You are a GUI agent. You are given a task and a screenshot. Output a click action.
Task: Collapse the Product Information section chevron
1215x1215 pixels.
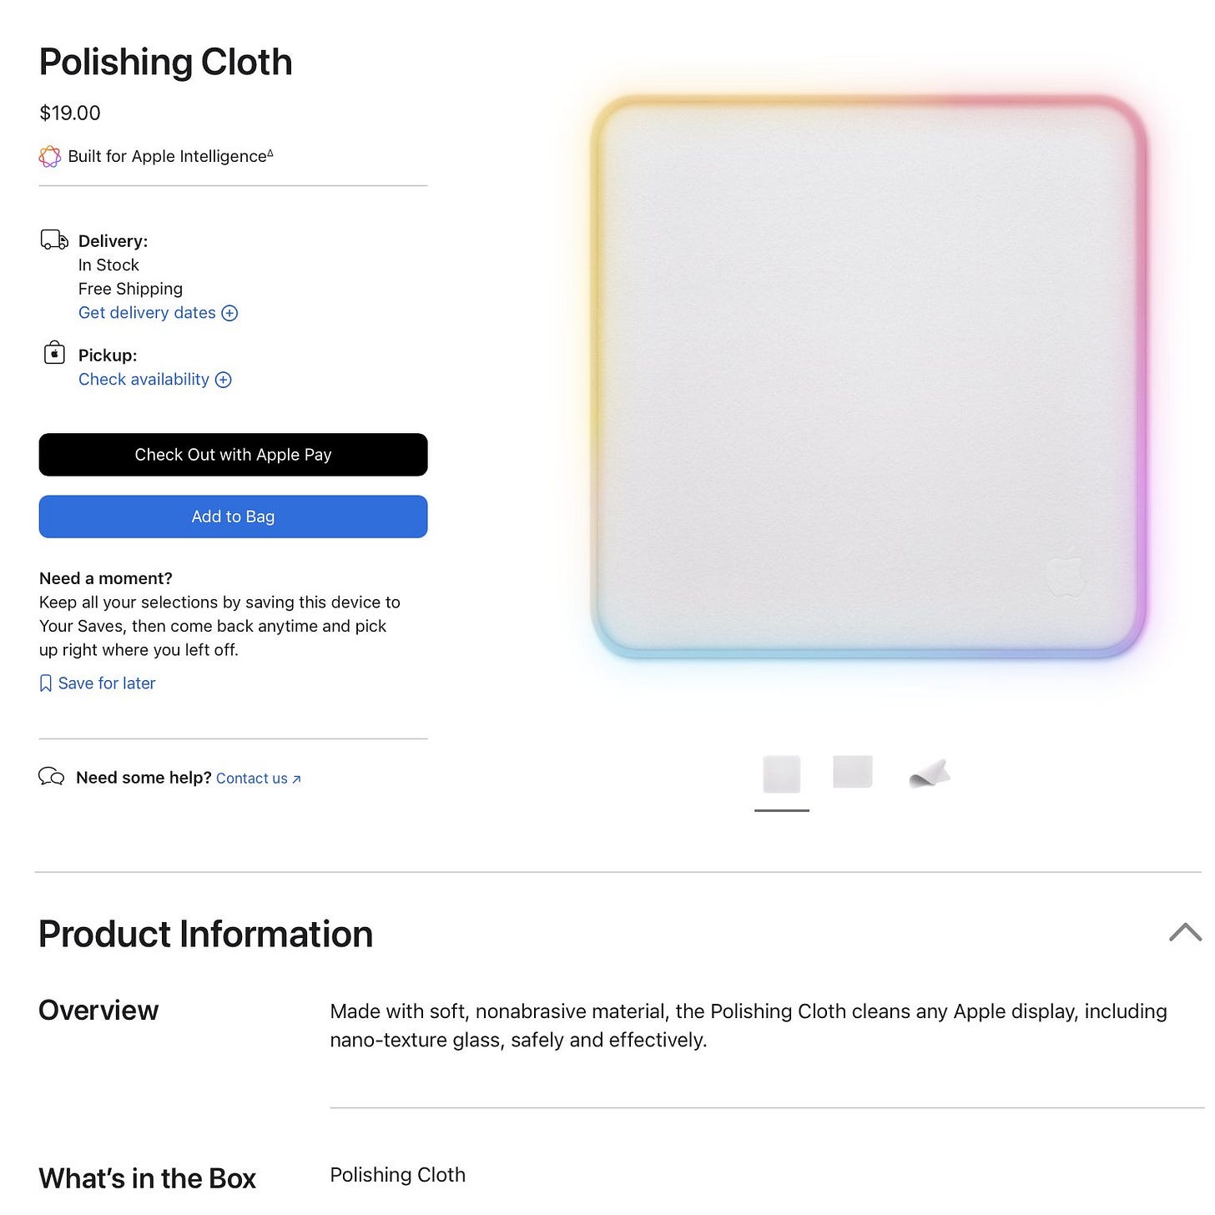click(x=1185, y=932)
